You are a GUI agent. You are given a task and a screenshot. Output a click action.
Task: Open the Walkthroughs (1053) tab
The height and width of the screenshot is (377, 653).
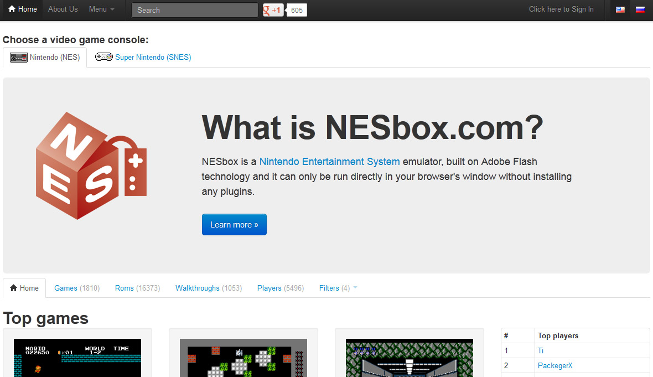pos(209,288)
